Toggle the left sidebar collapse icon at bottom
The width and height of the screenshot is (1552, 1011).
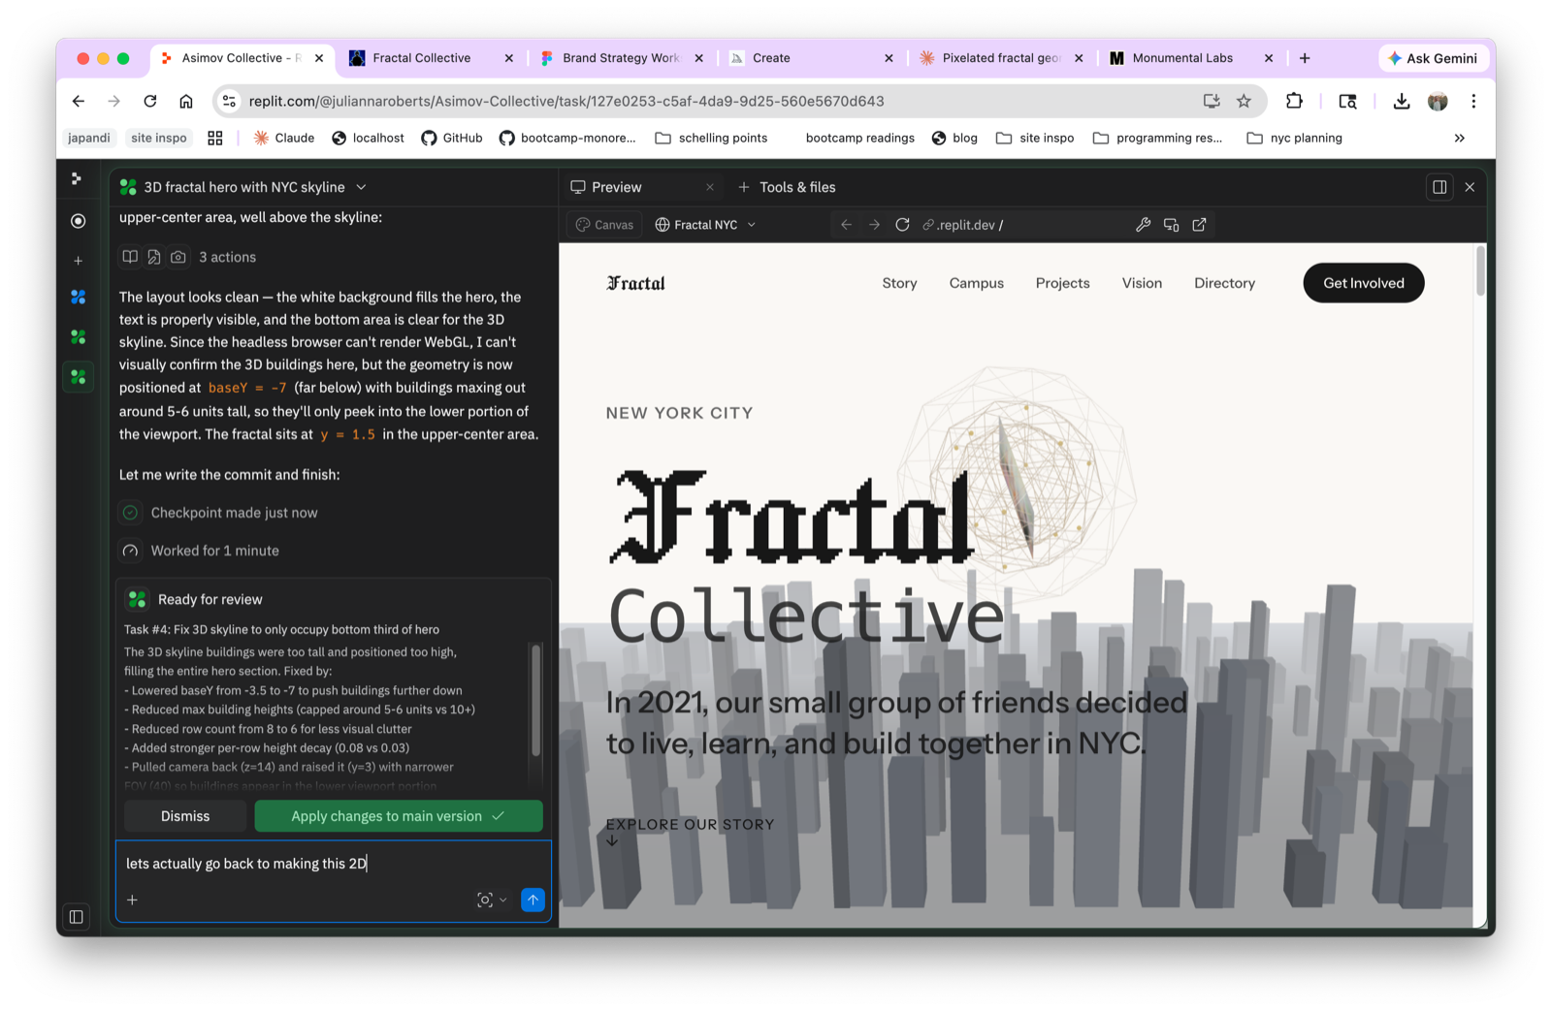(76, 916)
